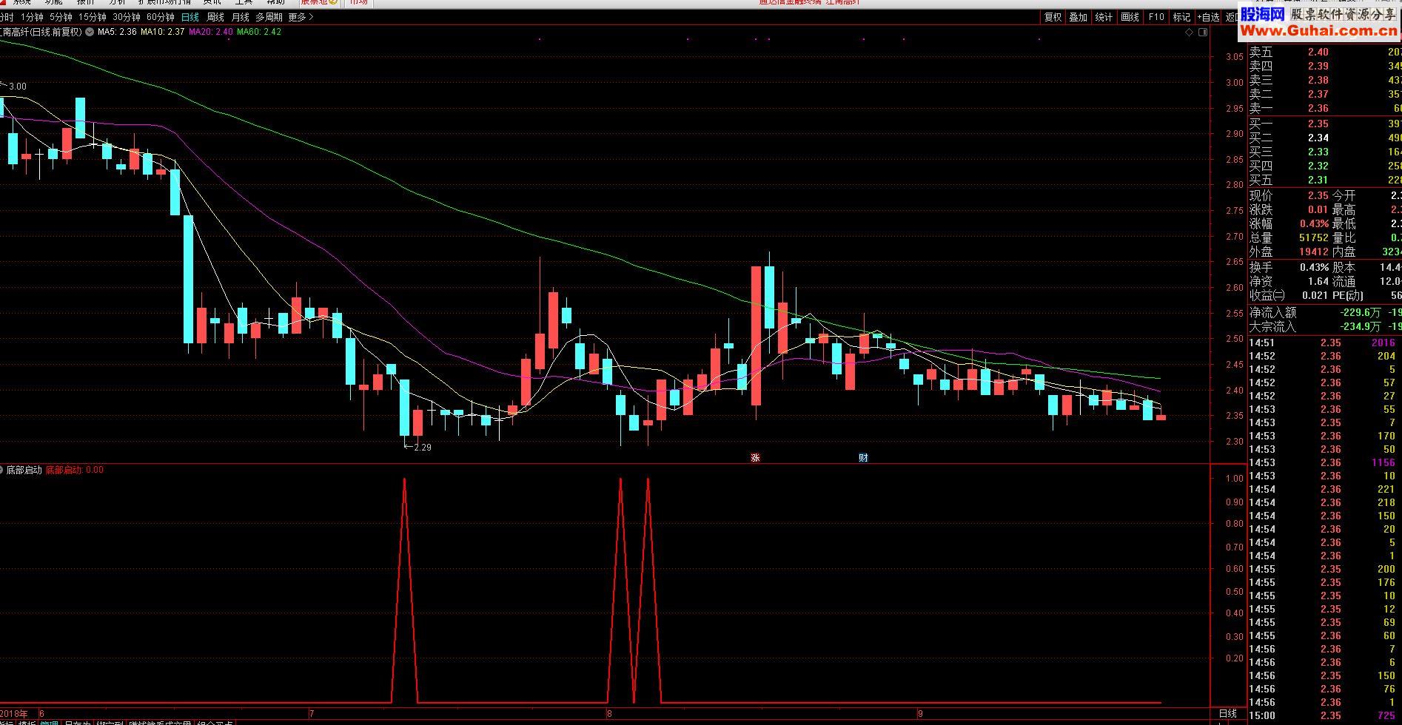Click the 净流入额 -229.6万 row
This screenshot has width=1402, height=725.
pos(1325,312)
